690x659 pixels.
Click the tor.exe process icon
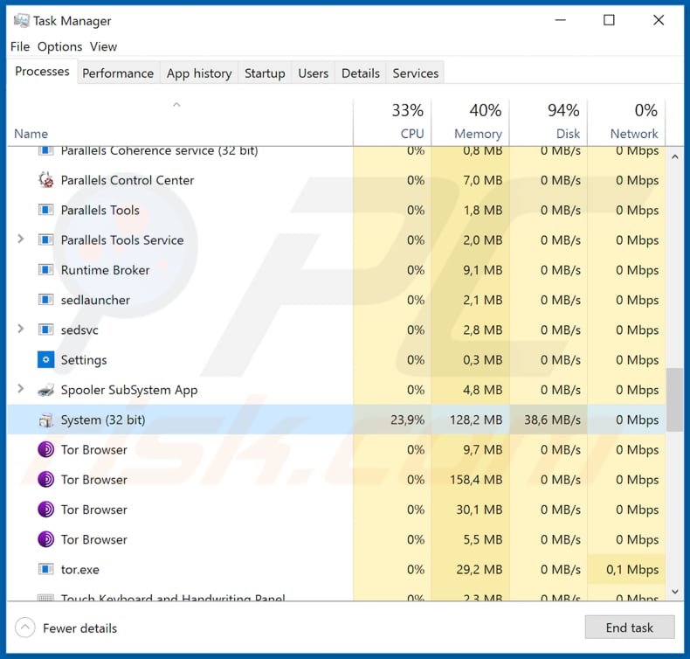[45, 569]
